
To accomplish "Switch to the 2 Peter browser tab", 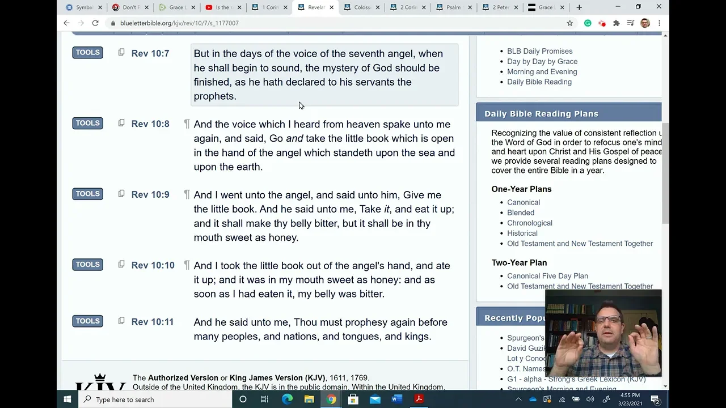I will (x=500, y=7).
